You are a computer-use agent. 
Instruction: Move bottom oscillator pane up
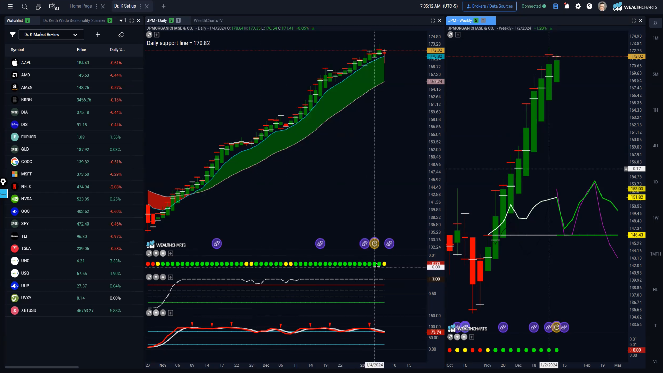tap(163, 313)
